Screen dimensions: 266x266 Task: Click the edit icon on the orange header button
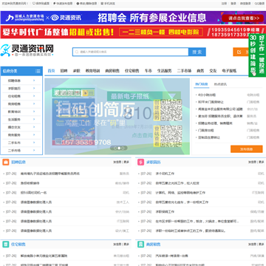pyautogui.click(x=239, y=52)
